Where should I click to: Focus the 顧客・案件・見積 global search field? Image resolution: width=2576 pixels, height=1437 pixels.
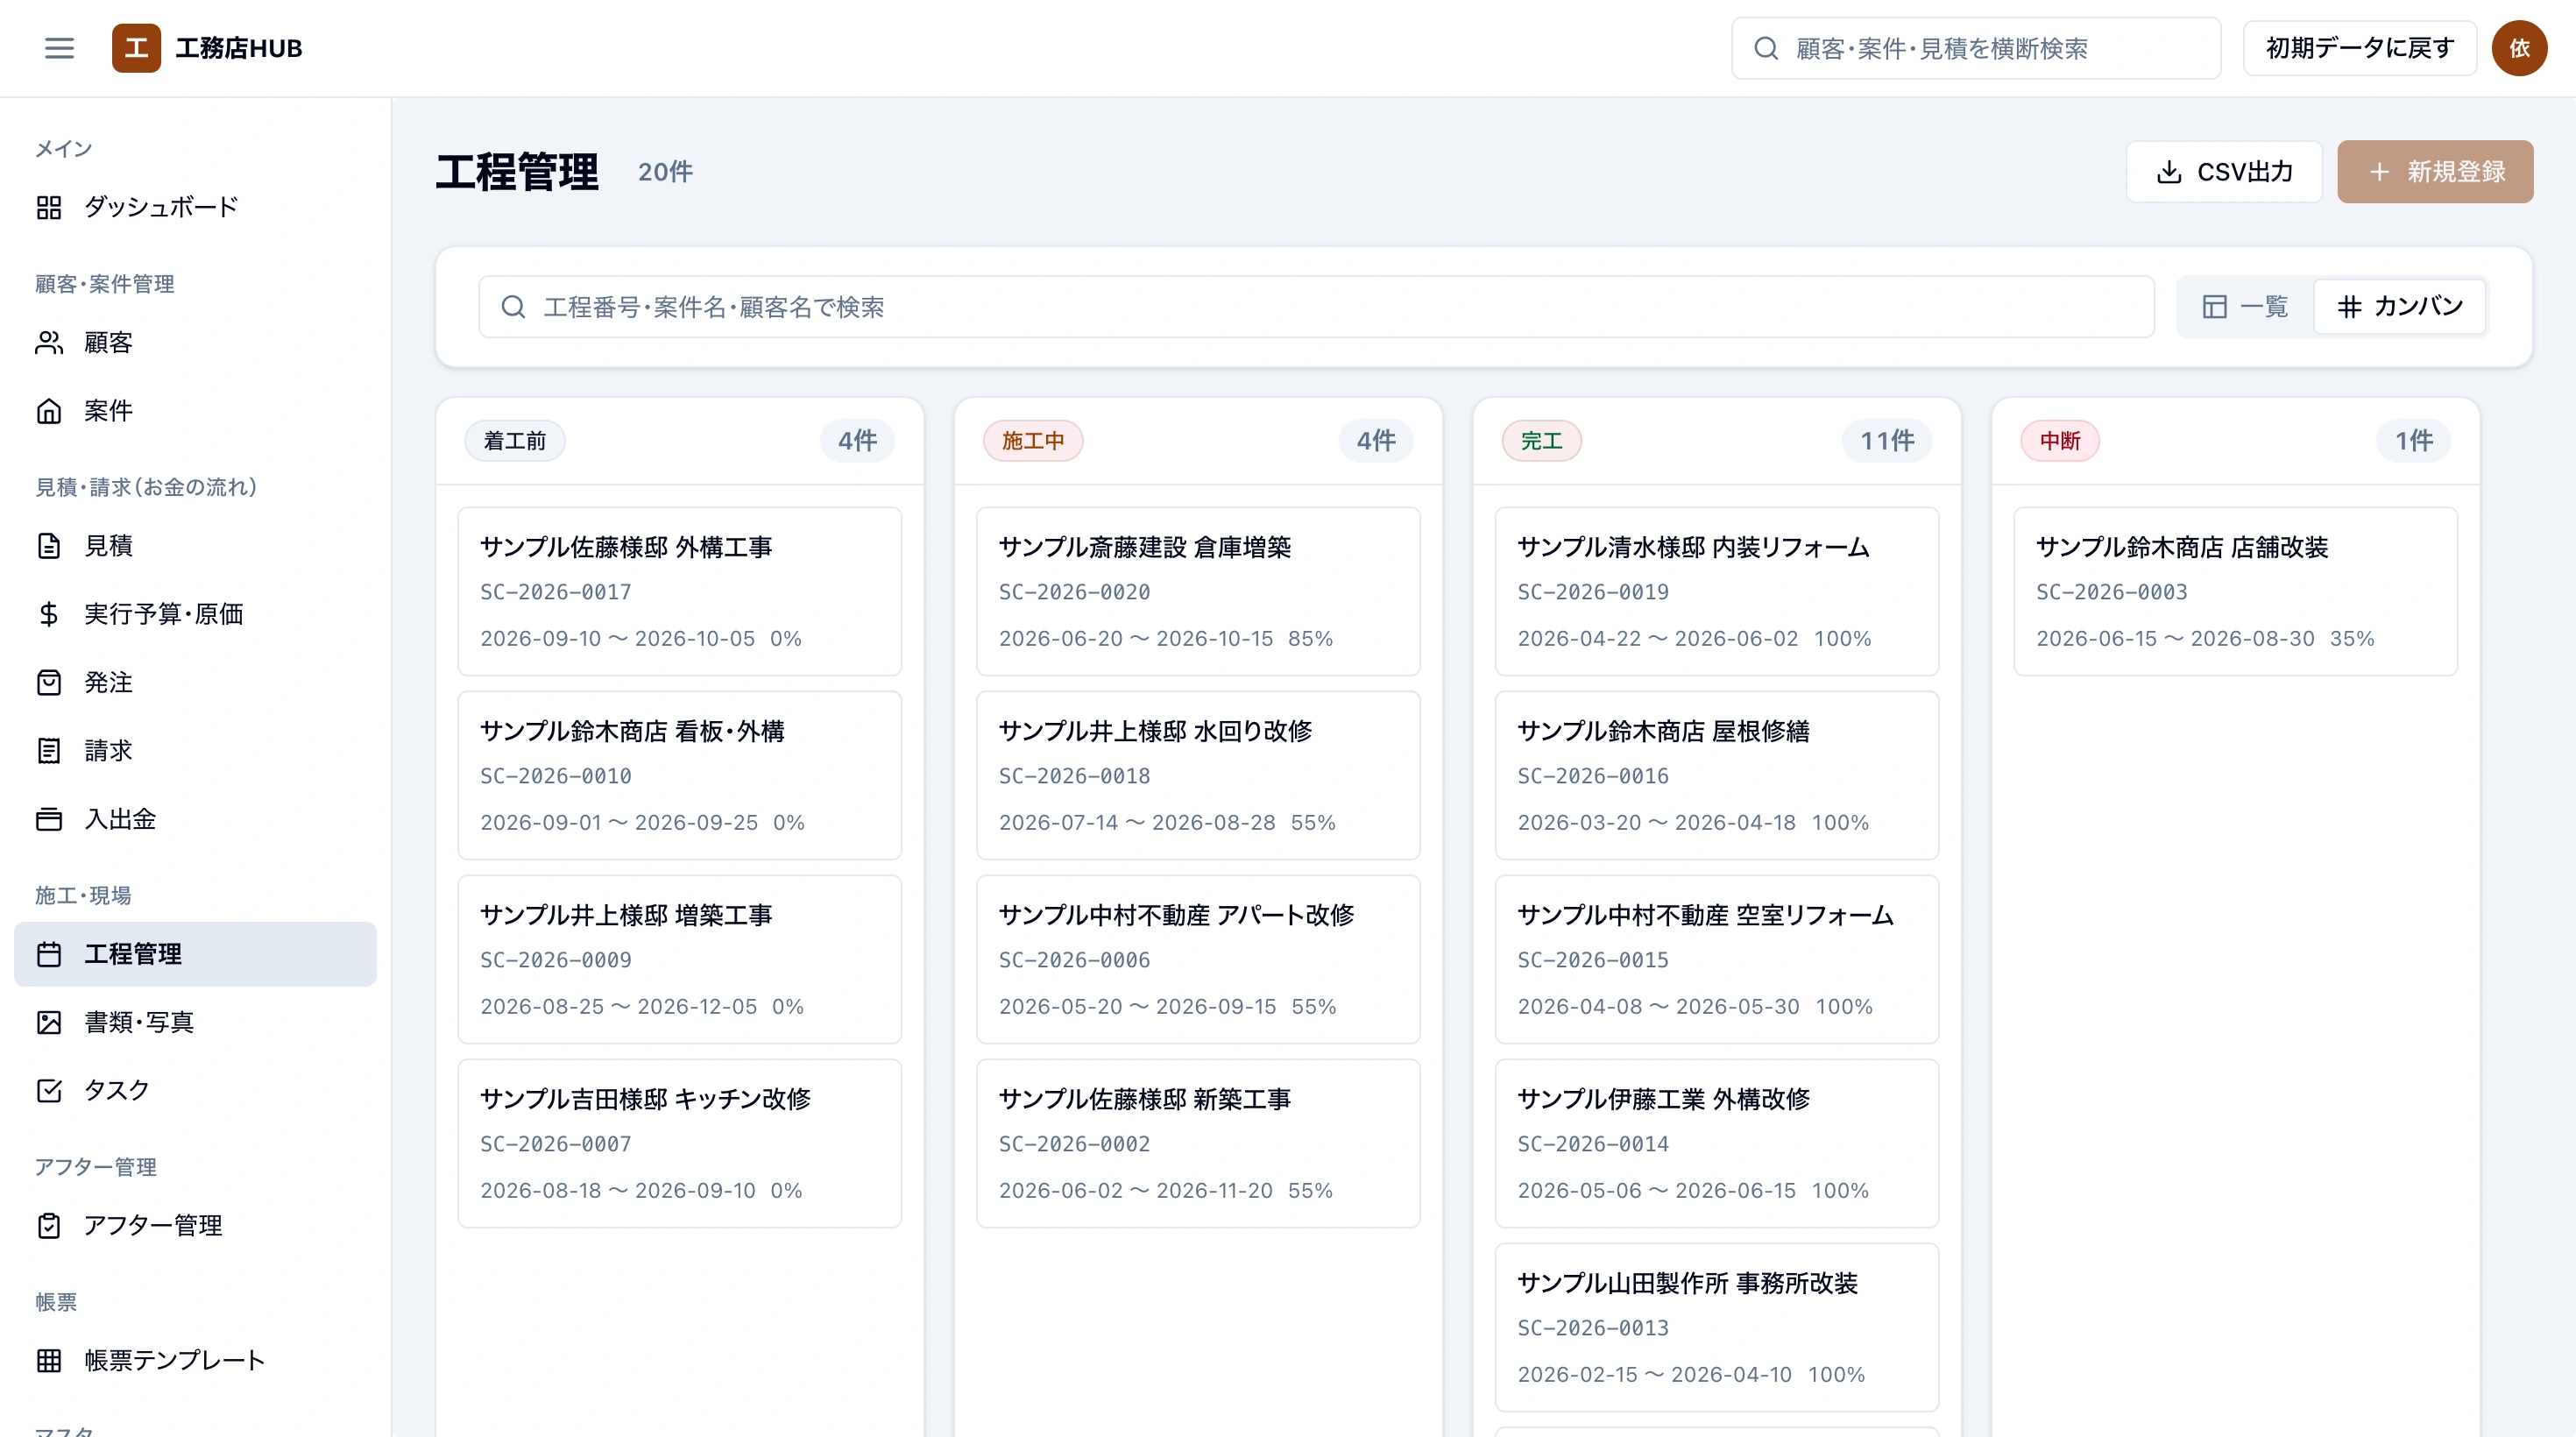(x=1976, y=48)
